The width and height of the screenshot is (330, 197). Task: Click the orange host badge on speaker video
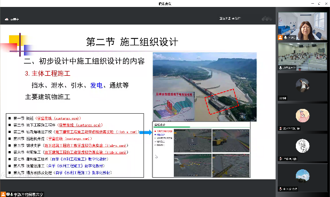(x=280, y=38)
